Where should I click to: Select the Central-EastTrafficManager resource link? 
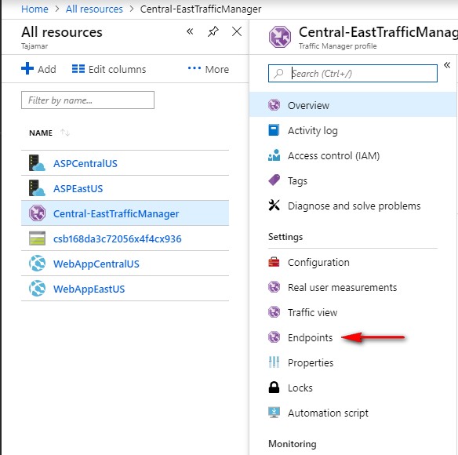point(116,213)
